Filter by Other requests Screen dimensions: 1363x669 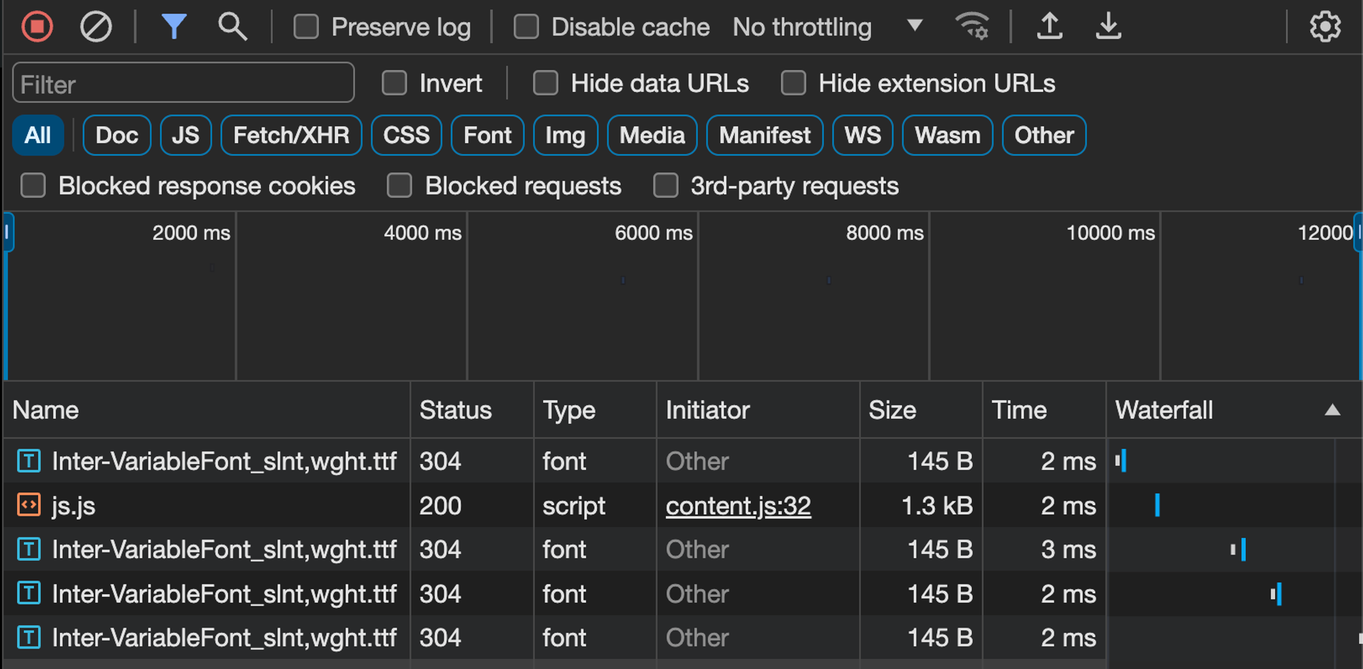(1044, 135)
